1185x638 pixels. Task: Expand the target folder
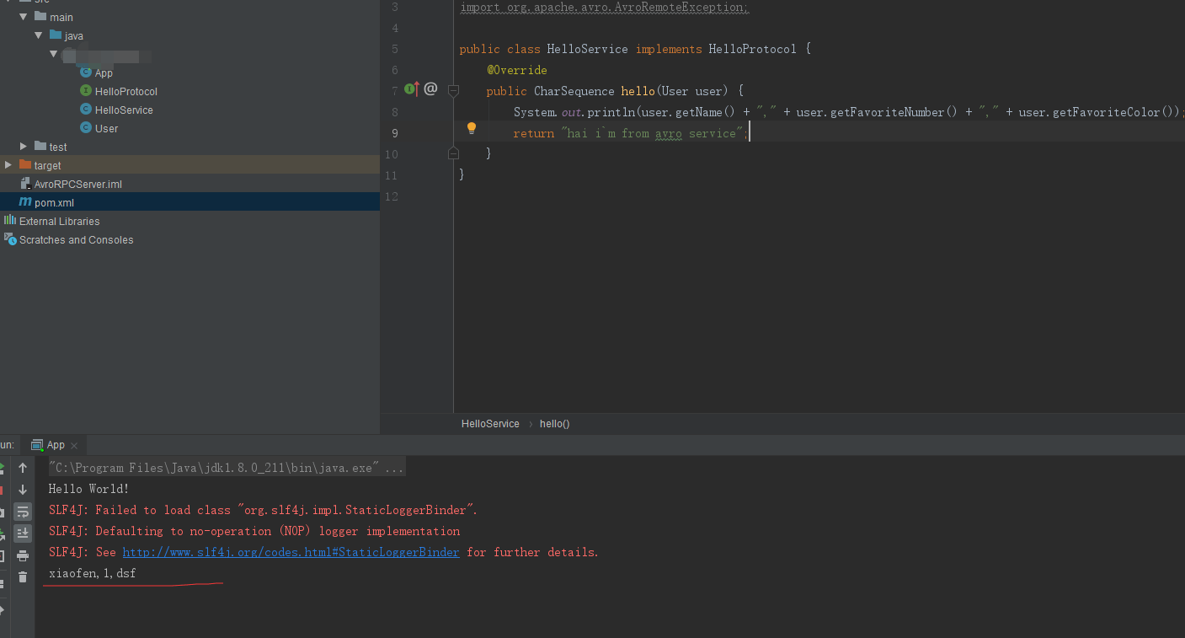click(8, 165)
